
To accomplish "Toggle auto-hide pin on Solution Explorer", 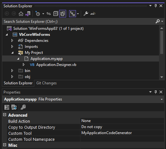I will pyautogui.click(x=156, y=6).
